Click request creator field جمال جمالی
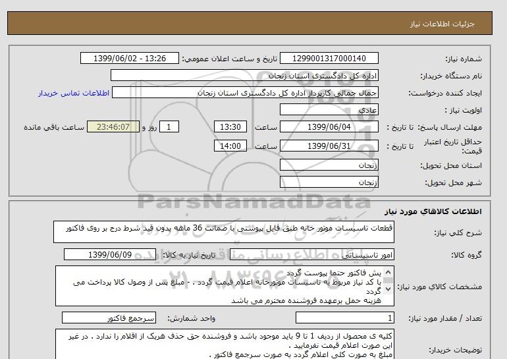This screenshot has width=507, height=359. 245,92
